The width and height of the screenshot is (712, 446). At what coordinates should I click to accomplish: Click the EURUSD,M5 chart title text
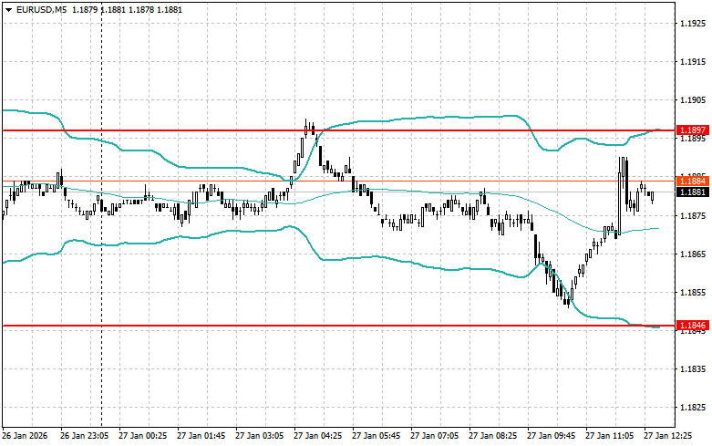tap(41, 9)
